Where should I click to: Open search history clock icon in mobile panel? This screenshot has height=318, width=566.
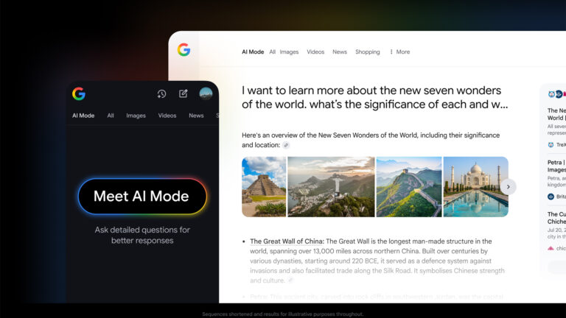pyautogui.click(x=161, y=94)
